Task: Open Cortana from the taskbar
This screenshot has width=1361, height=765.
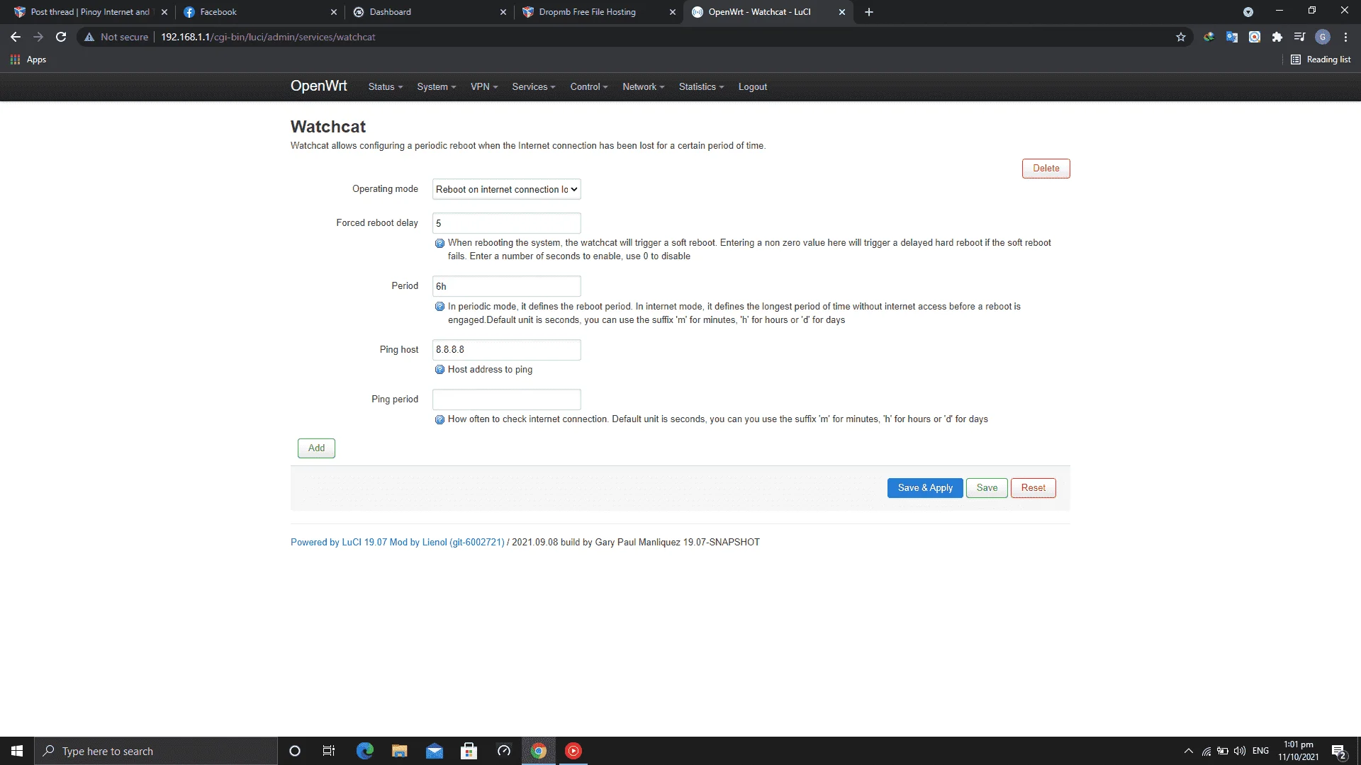Action: tap(295, 751)
